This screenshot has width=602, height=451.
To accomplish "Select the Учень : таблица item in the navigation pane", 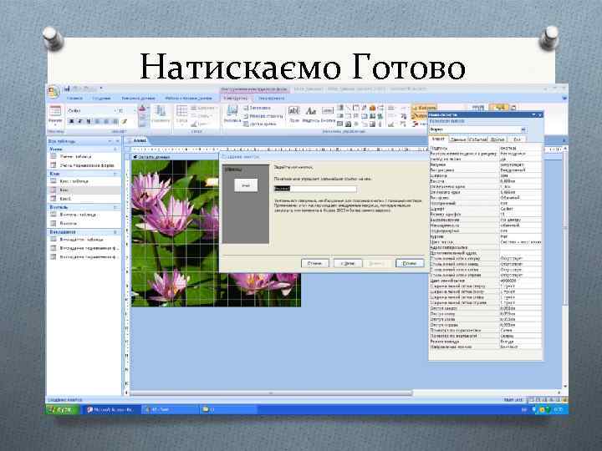I will [84, 156].
